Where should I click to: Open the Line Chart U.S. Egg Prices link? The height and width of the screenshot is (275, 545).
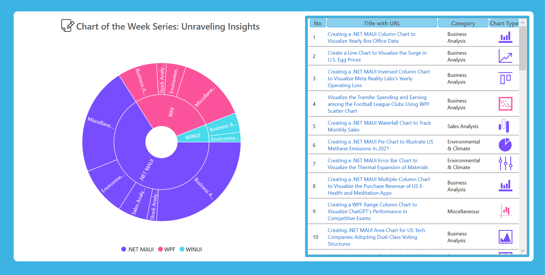click(377, 56)
